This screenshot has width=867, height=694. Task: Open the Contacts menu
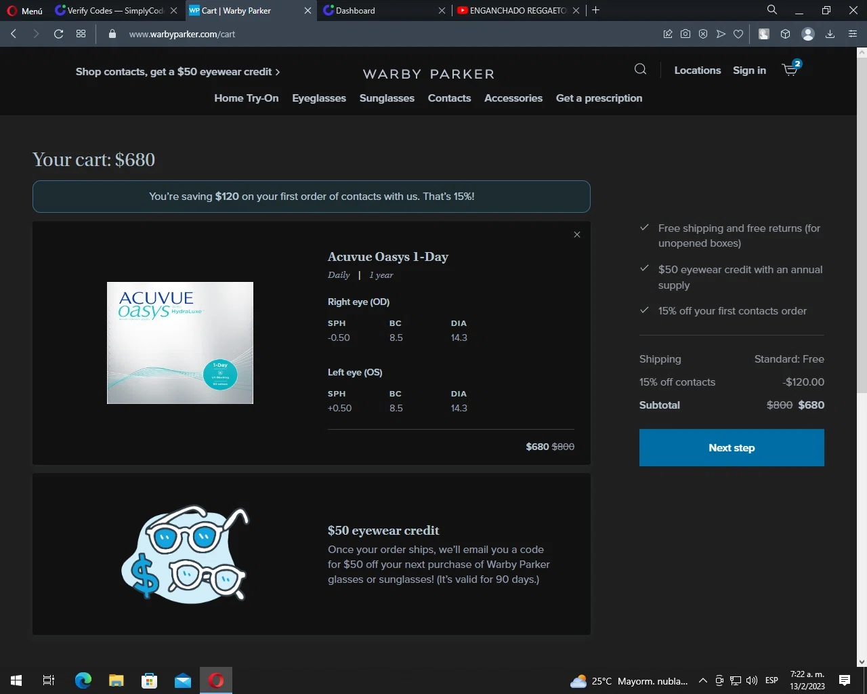pyautogui.click(x=449, y=98)
